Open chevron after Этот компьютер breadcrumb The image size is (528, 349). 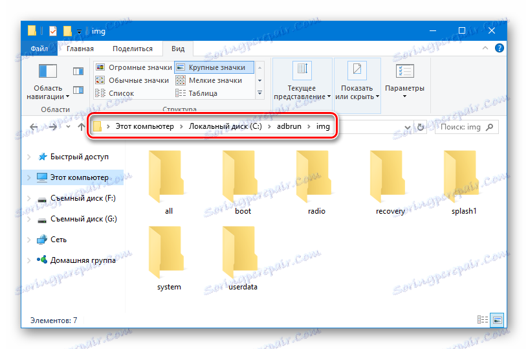[x=181, y=127]
